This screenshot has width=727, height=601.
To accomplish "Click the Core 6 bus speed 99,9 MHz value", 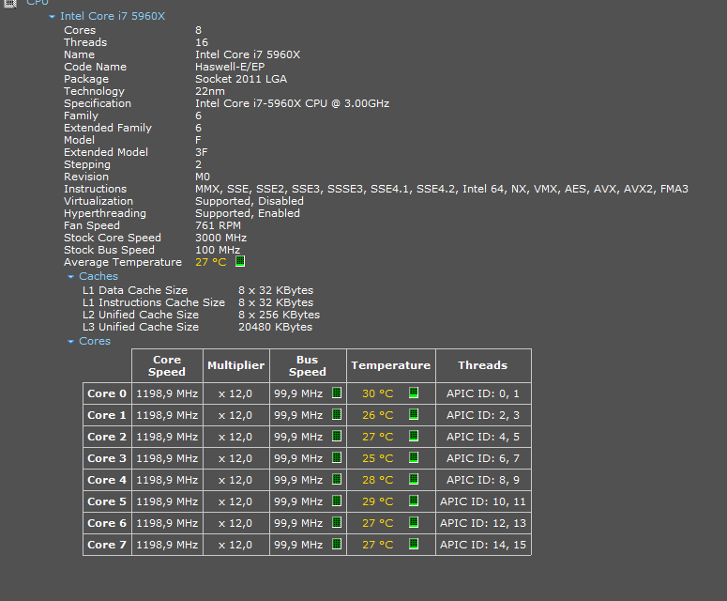I will tap(298, 523).
